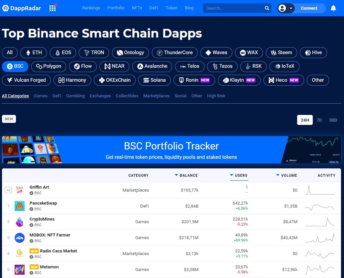Select the Klaytn chain chip
This screenshot has width=344, height=278.
pos(239,80)
